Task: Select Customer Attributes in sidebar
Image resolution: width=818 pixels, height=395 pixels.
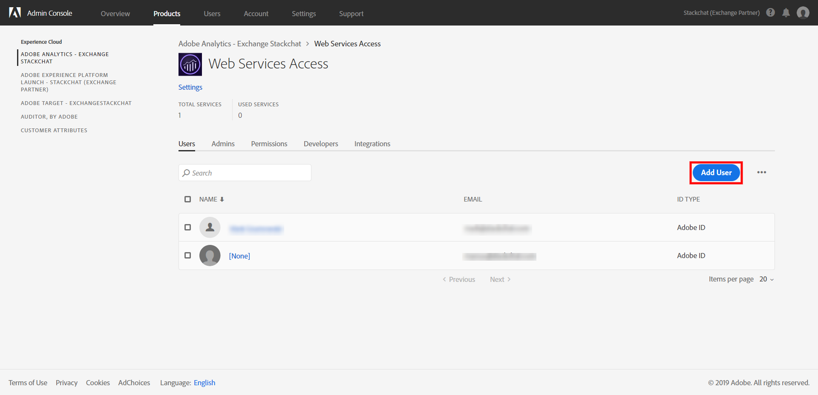Action: click(54, 131)
